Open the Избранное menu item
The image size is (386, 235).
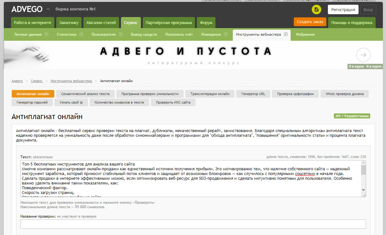click(x=305, y=34)
